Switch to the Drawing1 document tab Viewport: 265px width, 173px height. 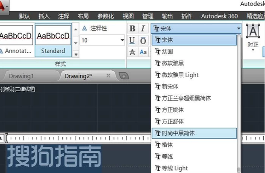click(21, 76)
